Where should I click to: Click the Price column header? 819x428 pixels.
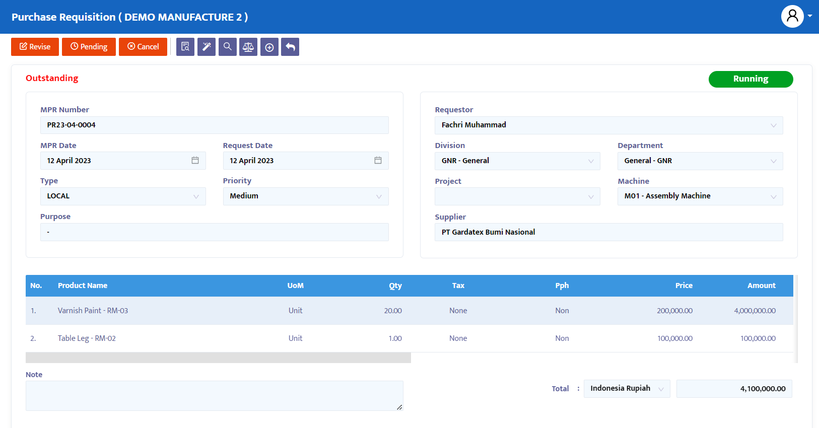[684, 286]
